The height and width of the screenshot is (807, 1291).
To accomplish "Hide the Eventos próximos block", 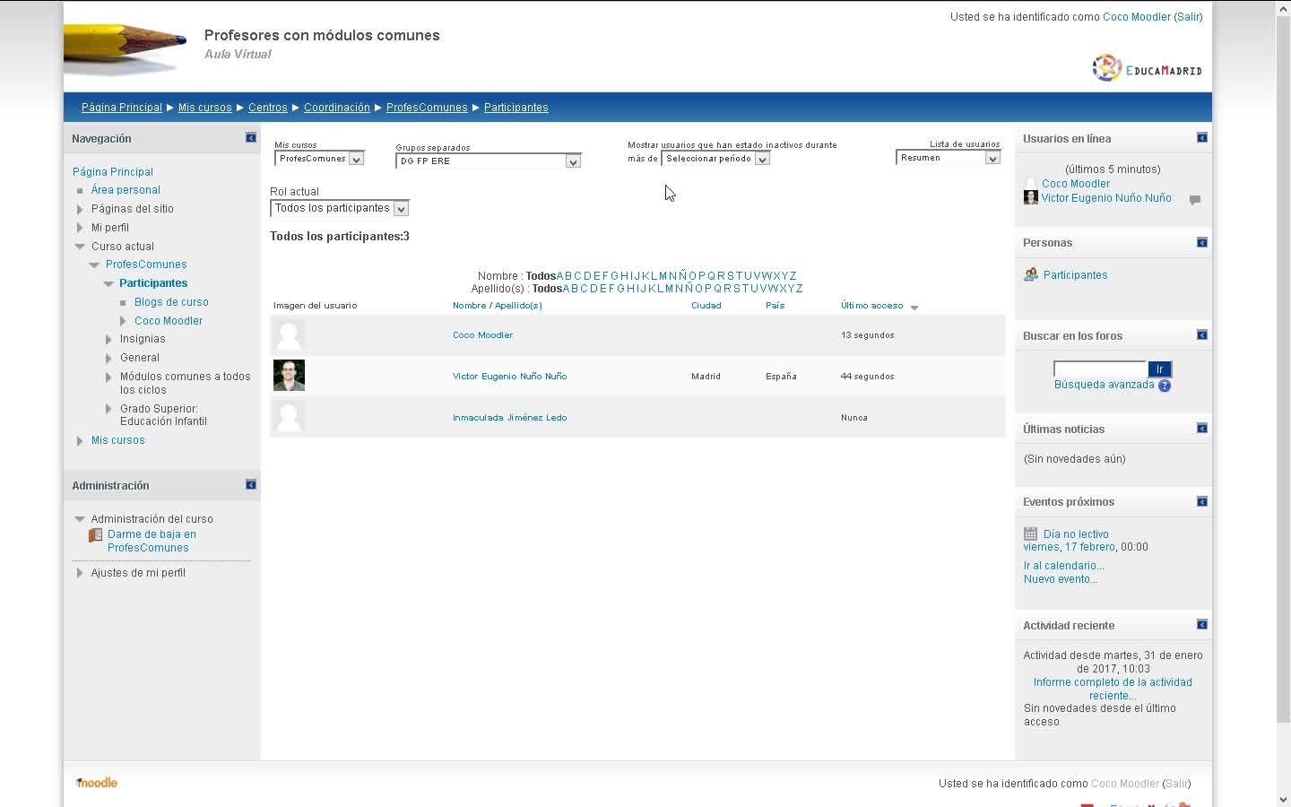I will [x=1202, y=501].
